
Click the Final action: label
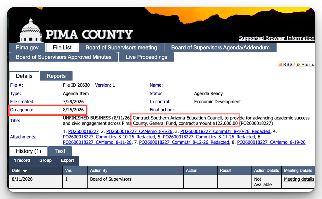click(162, 110)
